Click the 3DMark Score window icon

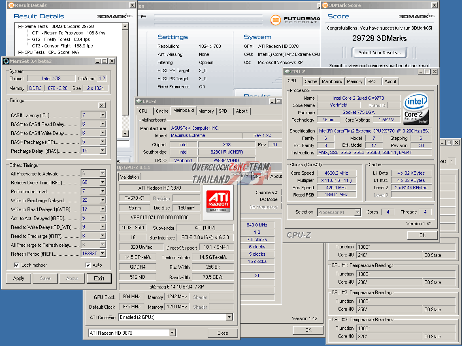click(325, 5)
